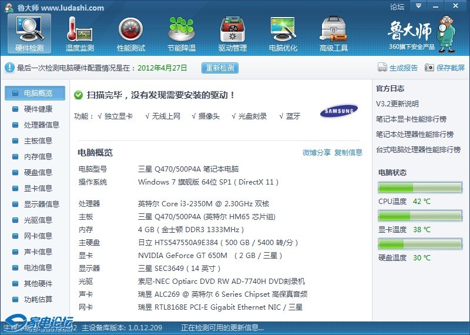
Task: Click 三星 Q470/500P4A 笔记本电脑 model text
Action: (188, 169)
